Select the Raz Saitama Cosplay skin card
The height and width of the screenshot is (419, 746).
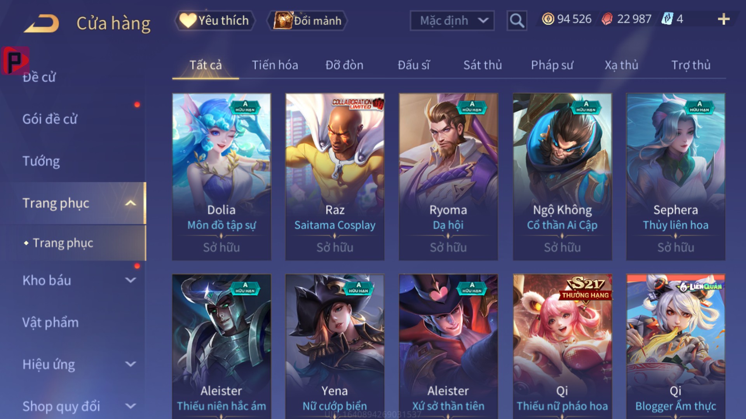[x=335, y=177]
